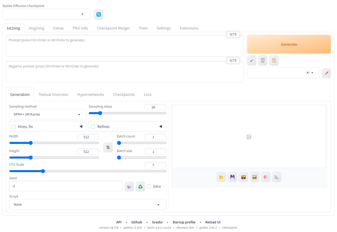Go to the Train tab
This screenshot has height=232, width=337.
coord(143,28)
